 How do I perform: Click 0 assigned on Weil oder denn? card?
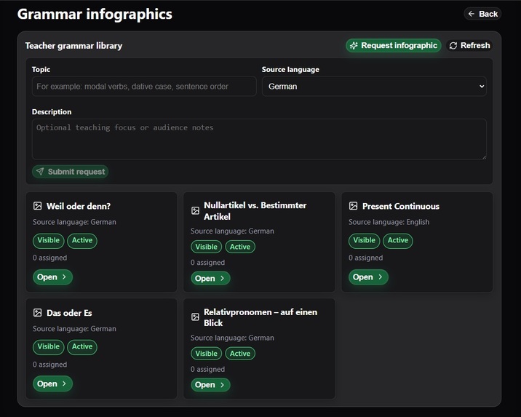coord(49,258)
